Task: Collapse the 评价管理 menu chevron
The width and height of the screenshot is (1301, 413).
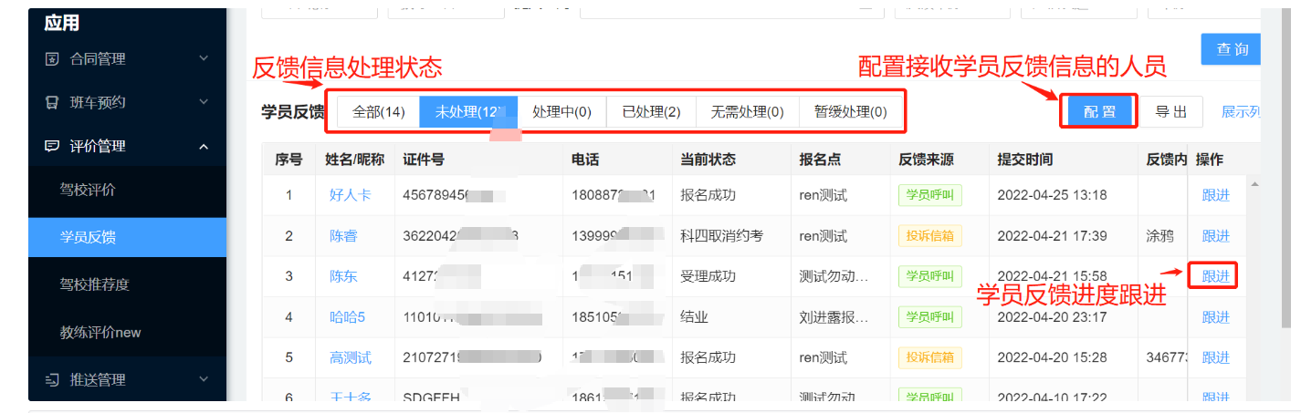Action: (x=204, y=146)
